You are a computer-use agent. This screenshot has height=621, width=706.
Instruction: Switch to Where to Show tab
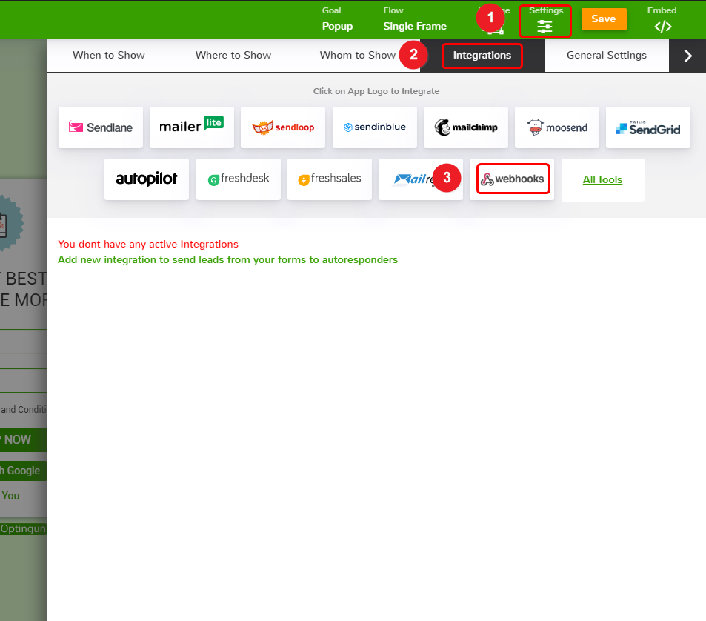(x=233, y=55)
